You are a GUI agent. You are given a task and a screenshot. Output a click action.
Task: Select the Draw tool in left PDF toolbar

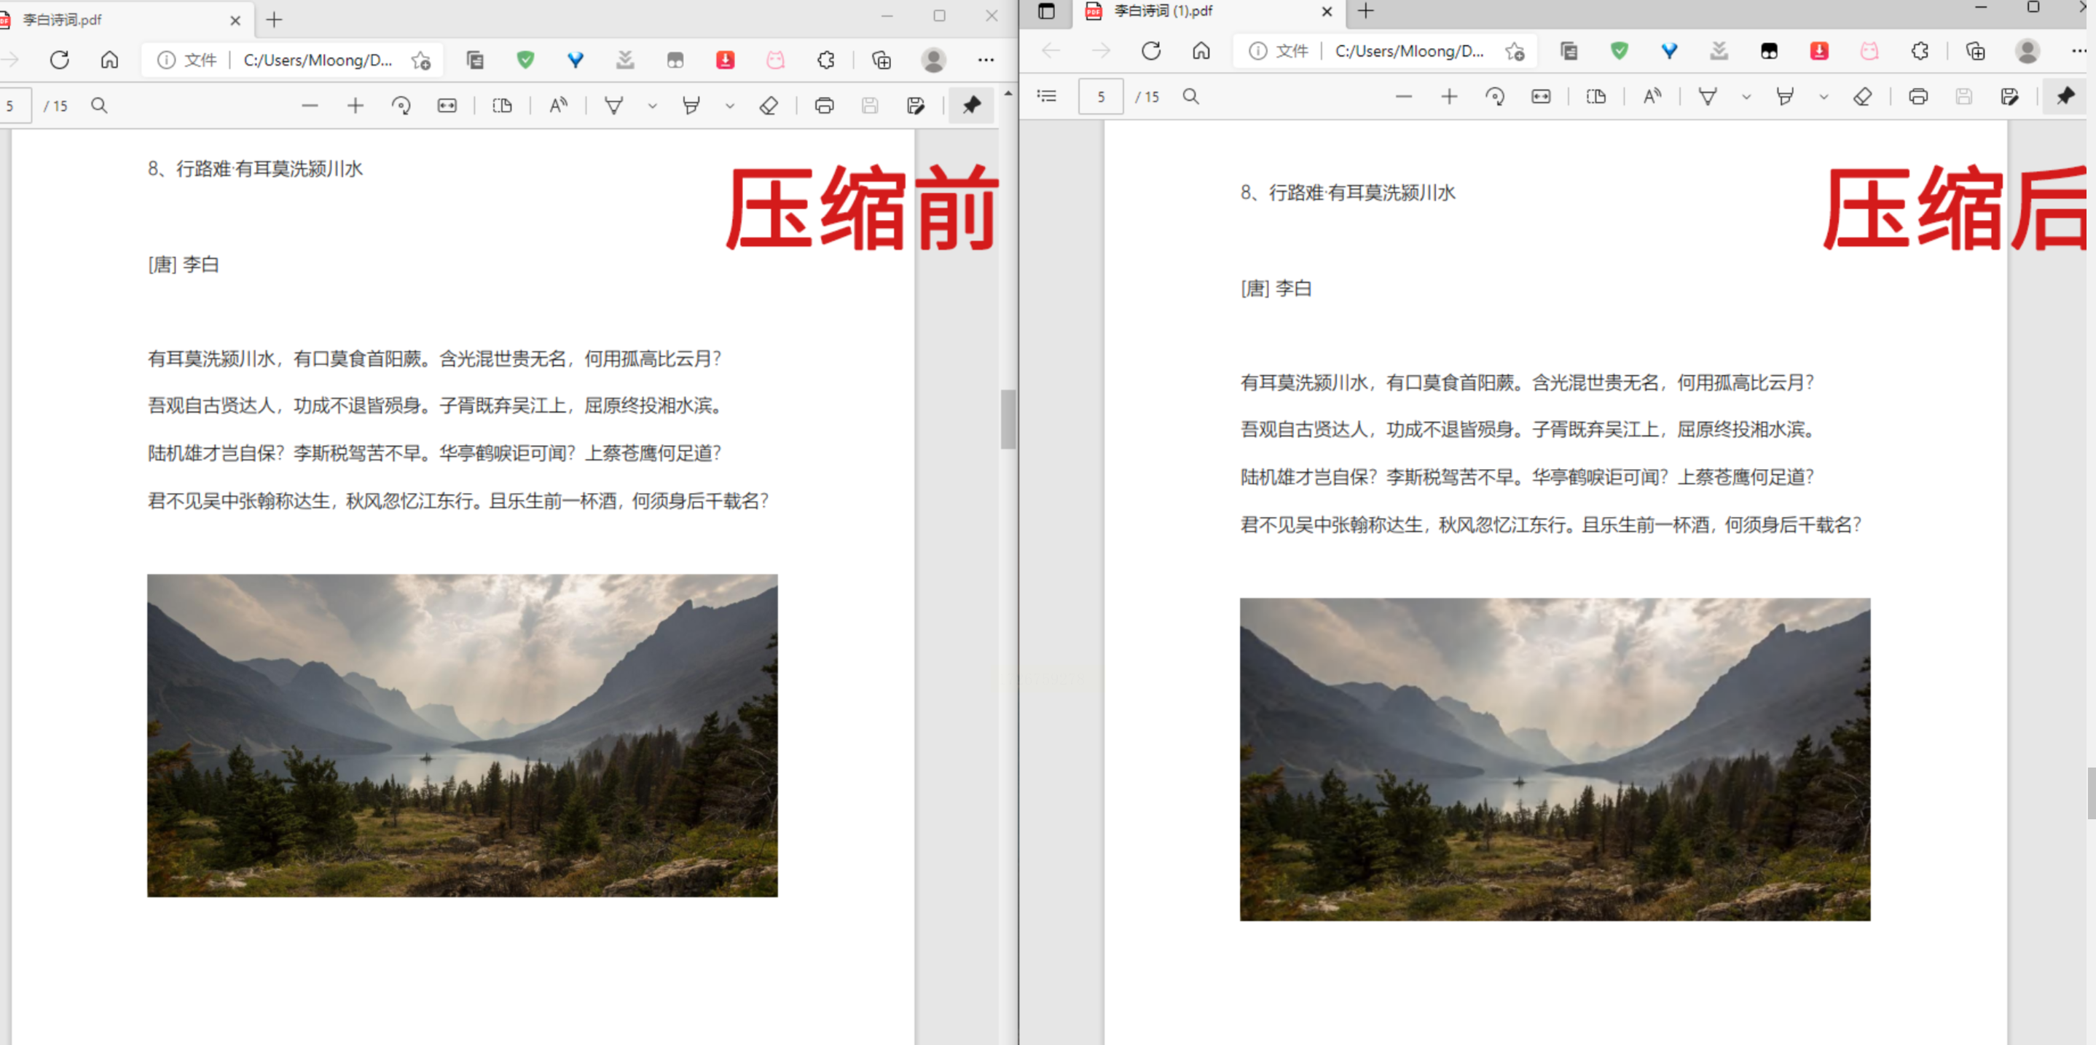click(x=614, y=106)
